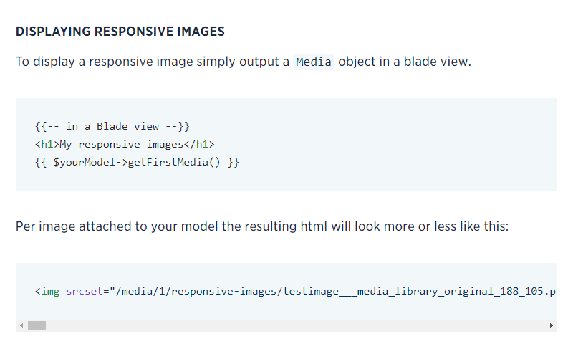
Task: Click the 'To display a responsive image' sentence
Action: coord(244,62)
